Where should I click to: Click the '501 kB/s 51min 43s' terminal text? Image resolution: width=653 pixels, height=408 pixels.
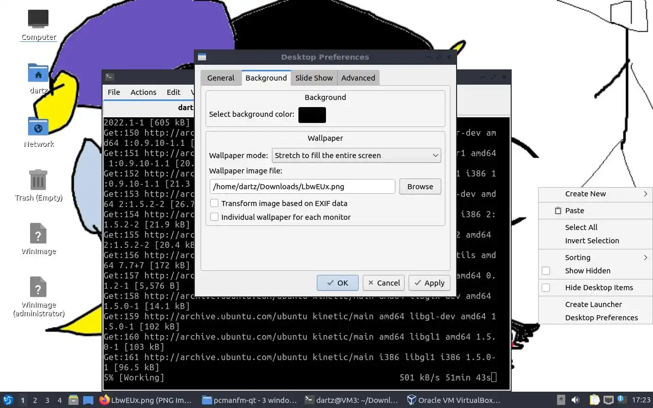[445, 378]
